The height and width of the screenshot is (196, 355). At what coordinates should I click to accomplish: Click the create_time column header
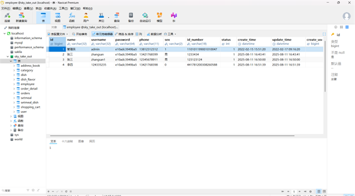(254, 42)
